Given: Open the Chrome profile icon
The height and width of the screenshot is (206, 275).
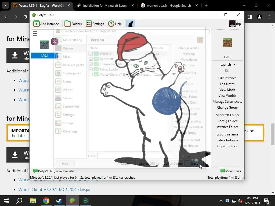Looking at the screenshot, I should [x=259, y=17].
